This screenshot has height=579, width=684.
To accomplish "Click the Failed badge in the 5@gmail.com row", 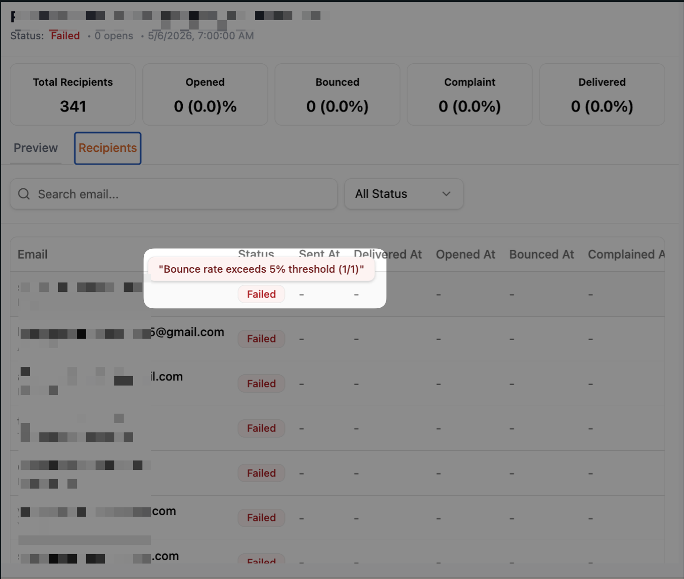I will pos(261,339).
